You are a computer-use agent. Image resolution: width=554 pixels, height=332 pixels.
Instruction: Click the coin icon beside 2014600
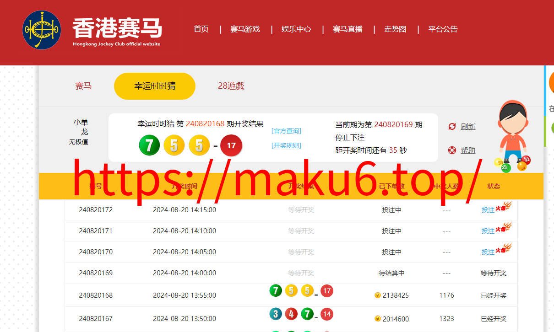pyautogui.click(x=378, y=319)
